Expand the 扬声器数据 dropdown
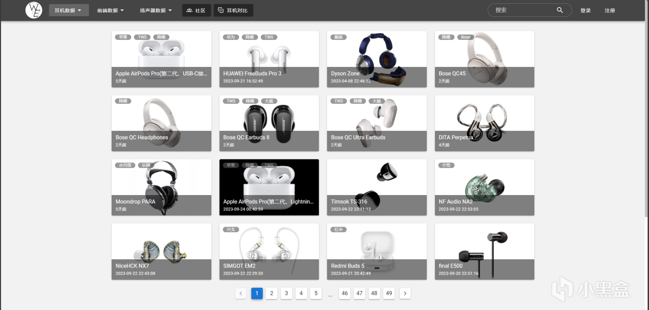Screen dimensions: 649x310 [x=156, y=10]
